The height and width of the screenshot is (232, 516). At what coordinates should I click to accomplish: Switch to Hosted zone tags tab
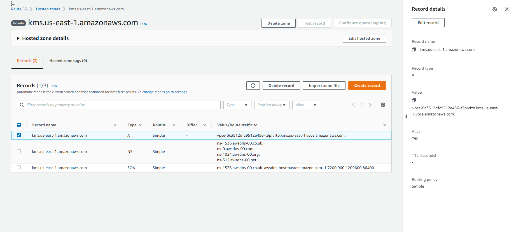68,61
